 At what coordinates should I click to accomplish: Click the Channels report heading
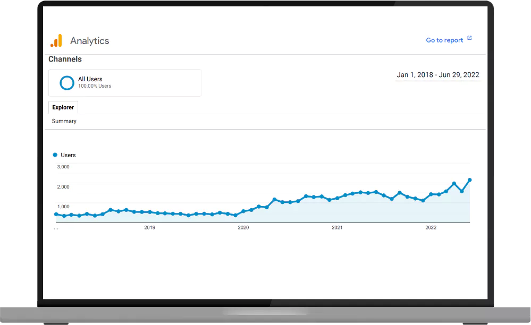tap(65, 59)
